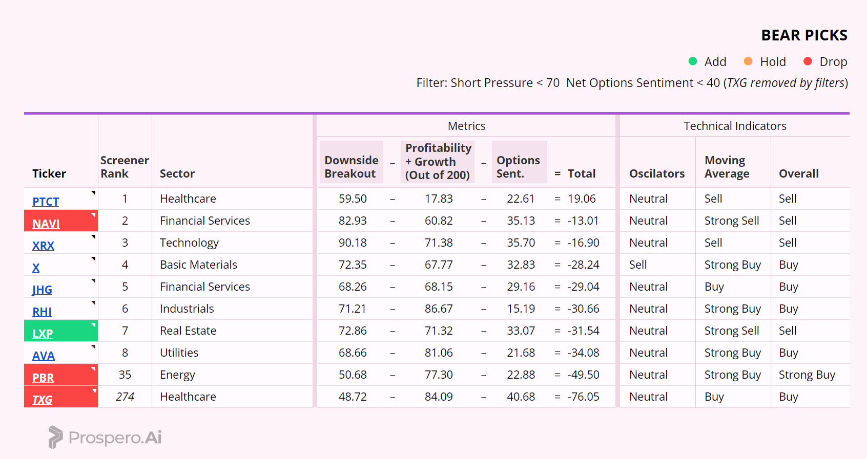Image resolution: width=867 pixels, height=459 pixels.
Task: Open the RHI ticker link
Action: coord(42,312)
